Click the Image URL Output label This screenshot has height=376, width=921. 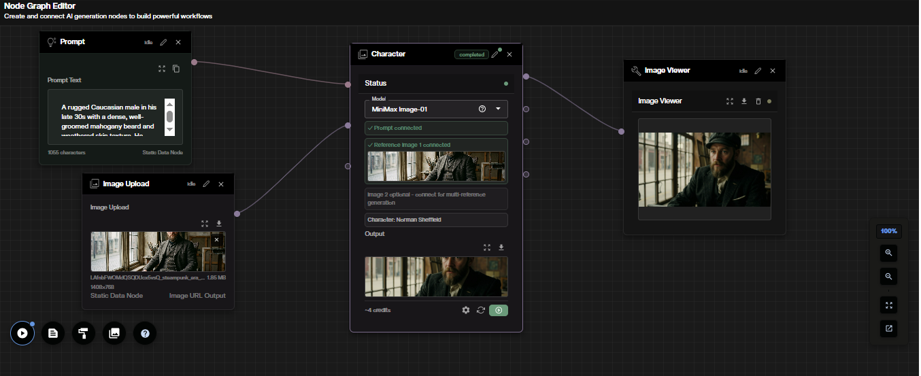coord(197,296)
